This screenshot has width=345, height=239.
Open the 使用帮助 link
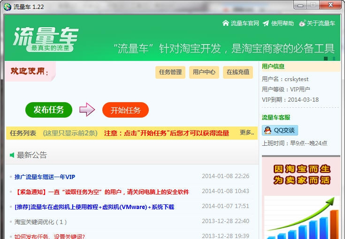(x=282, y=23)
